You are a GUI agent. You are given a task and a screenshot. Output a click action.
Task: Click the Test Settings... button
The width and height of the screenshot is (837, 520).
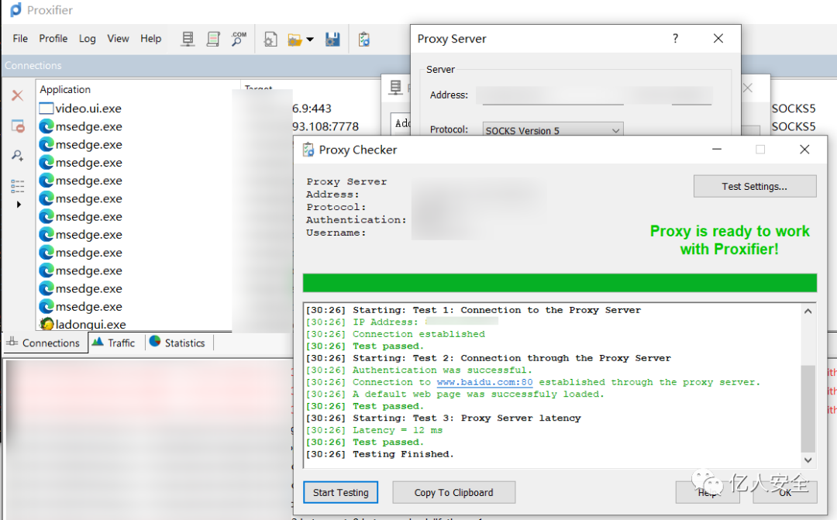click(755, 186)
